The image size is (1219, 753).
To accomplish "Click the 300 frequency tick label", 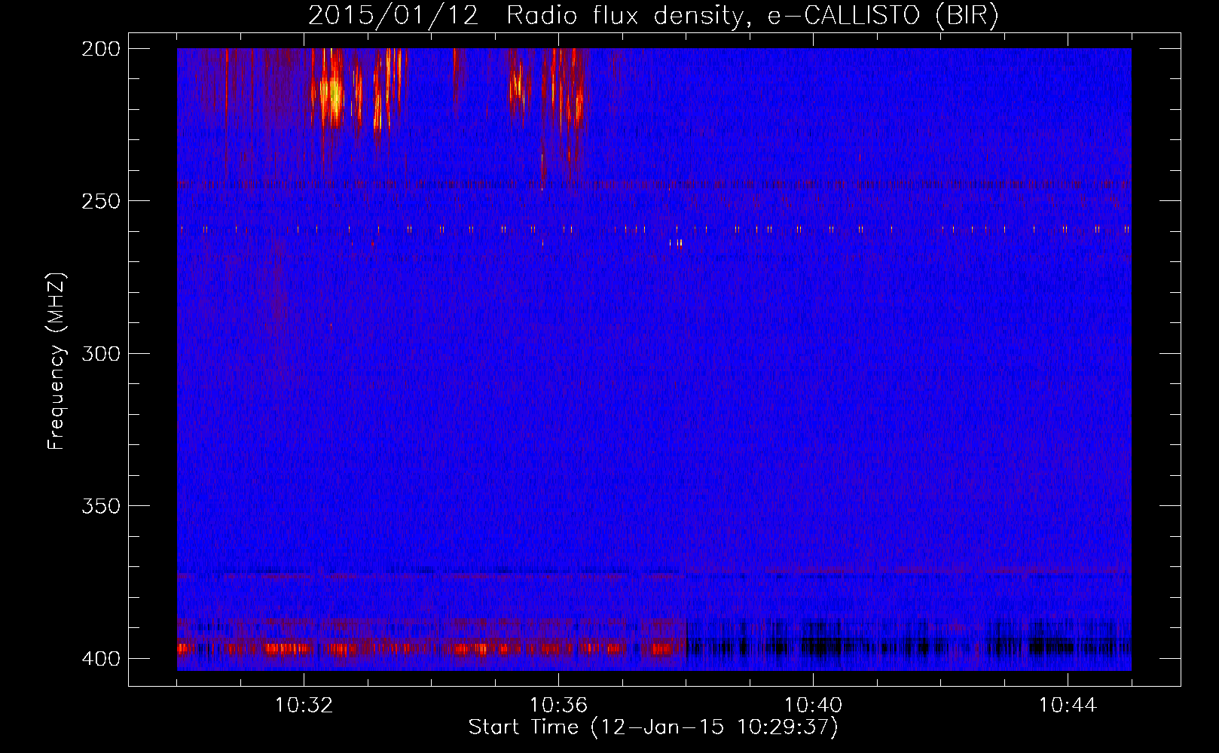I will click(x=100, y=353).
